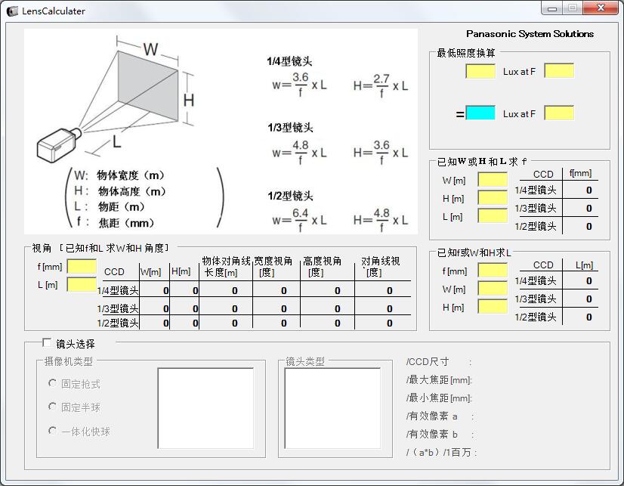This screenshot has width=624, height=486.
Task: Click the /有效像素 b label
Action: click(x=432, y=435)
